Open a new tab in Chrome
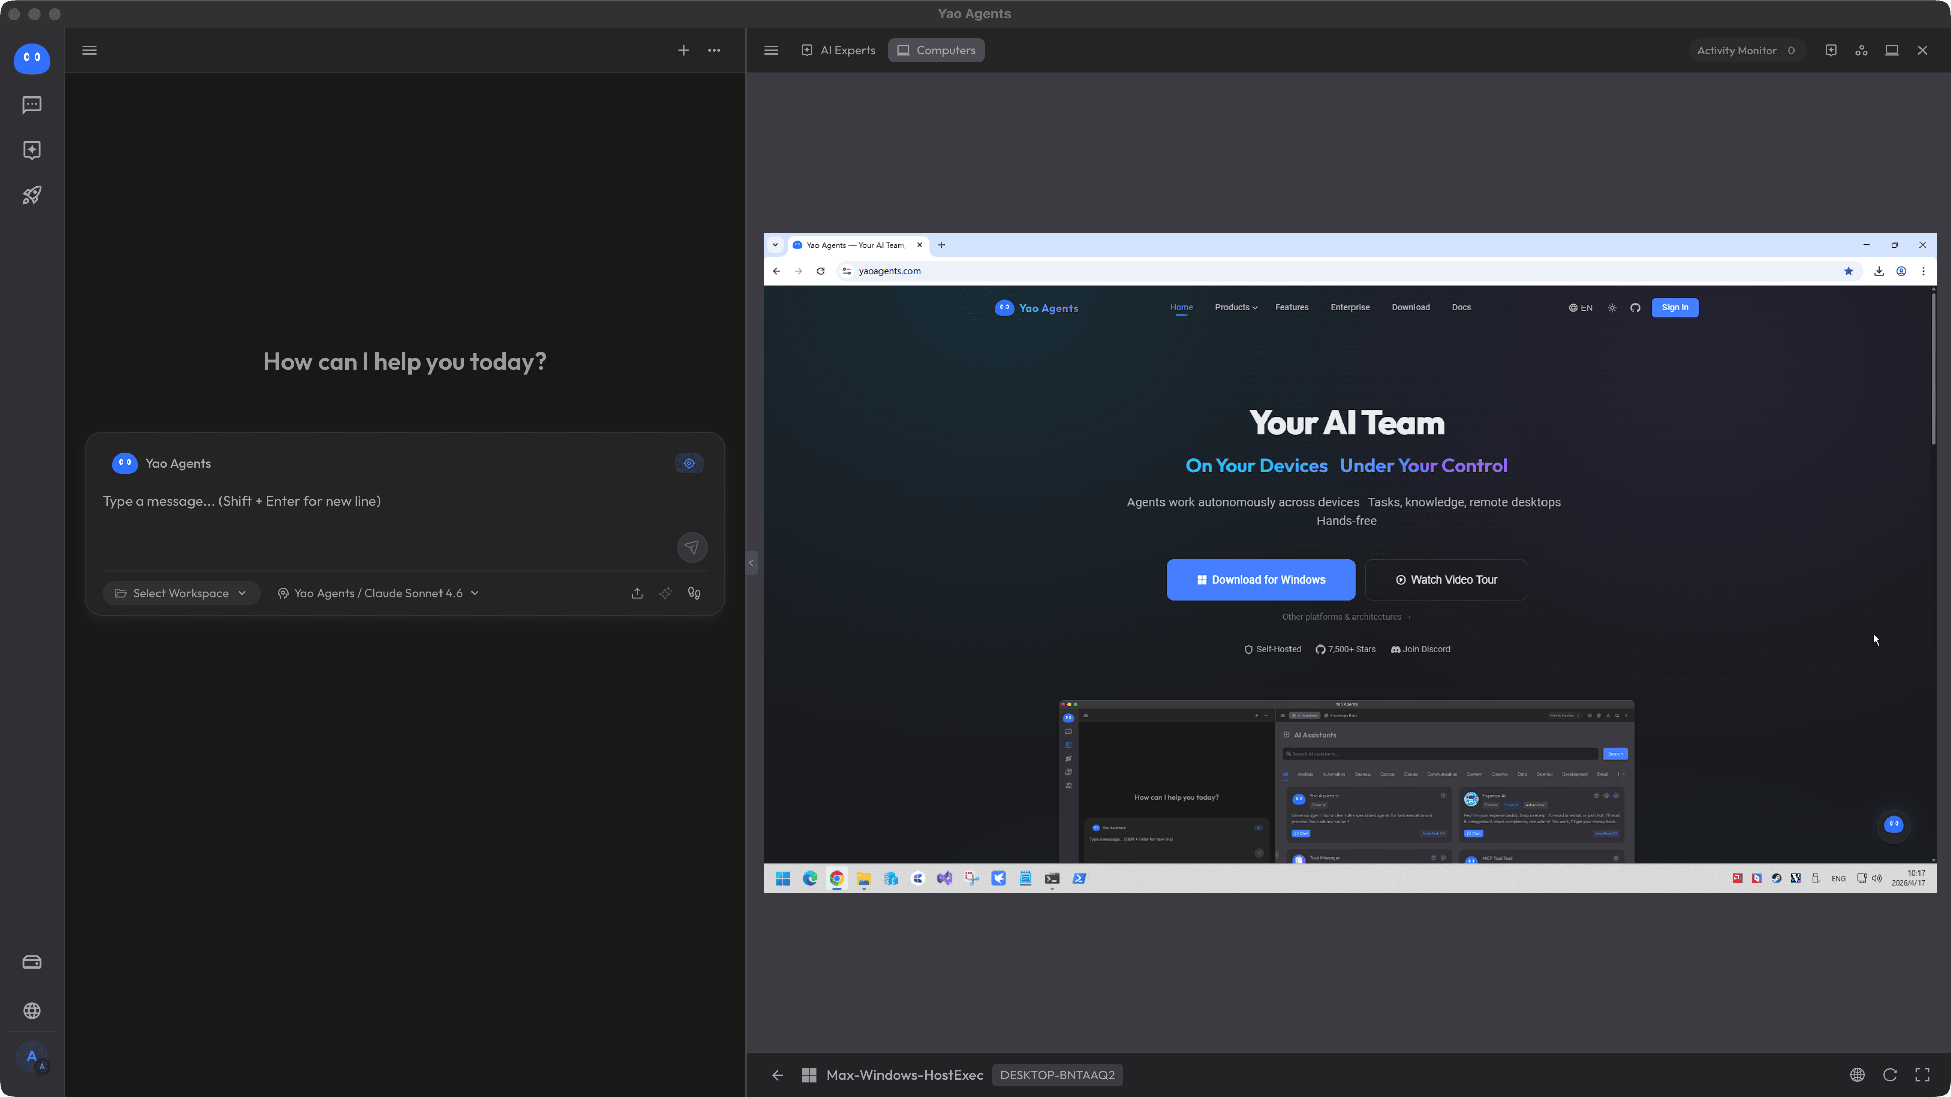The image size is (1951, 1097). pos(941,244)
